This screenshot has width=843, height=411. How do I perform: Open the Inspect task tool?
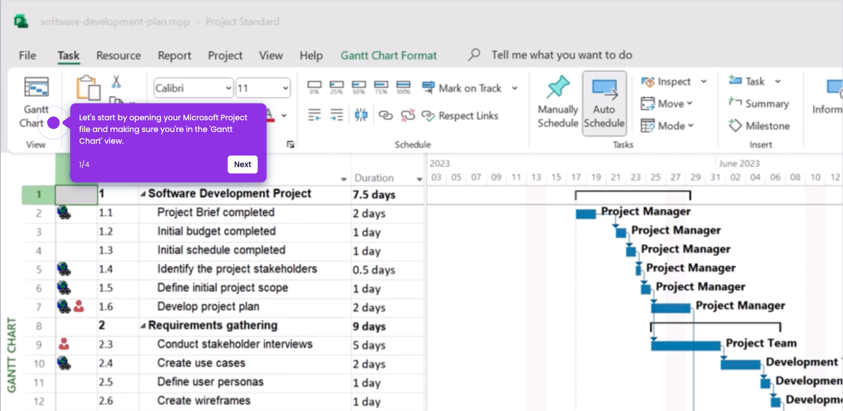pos(667,82)
